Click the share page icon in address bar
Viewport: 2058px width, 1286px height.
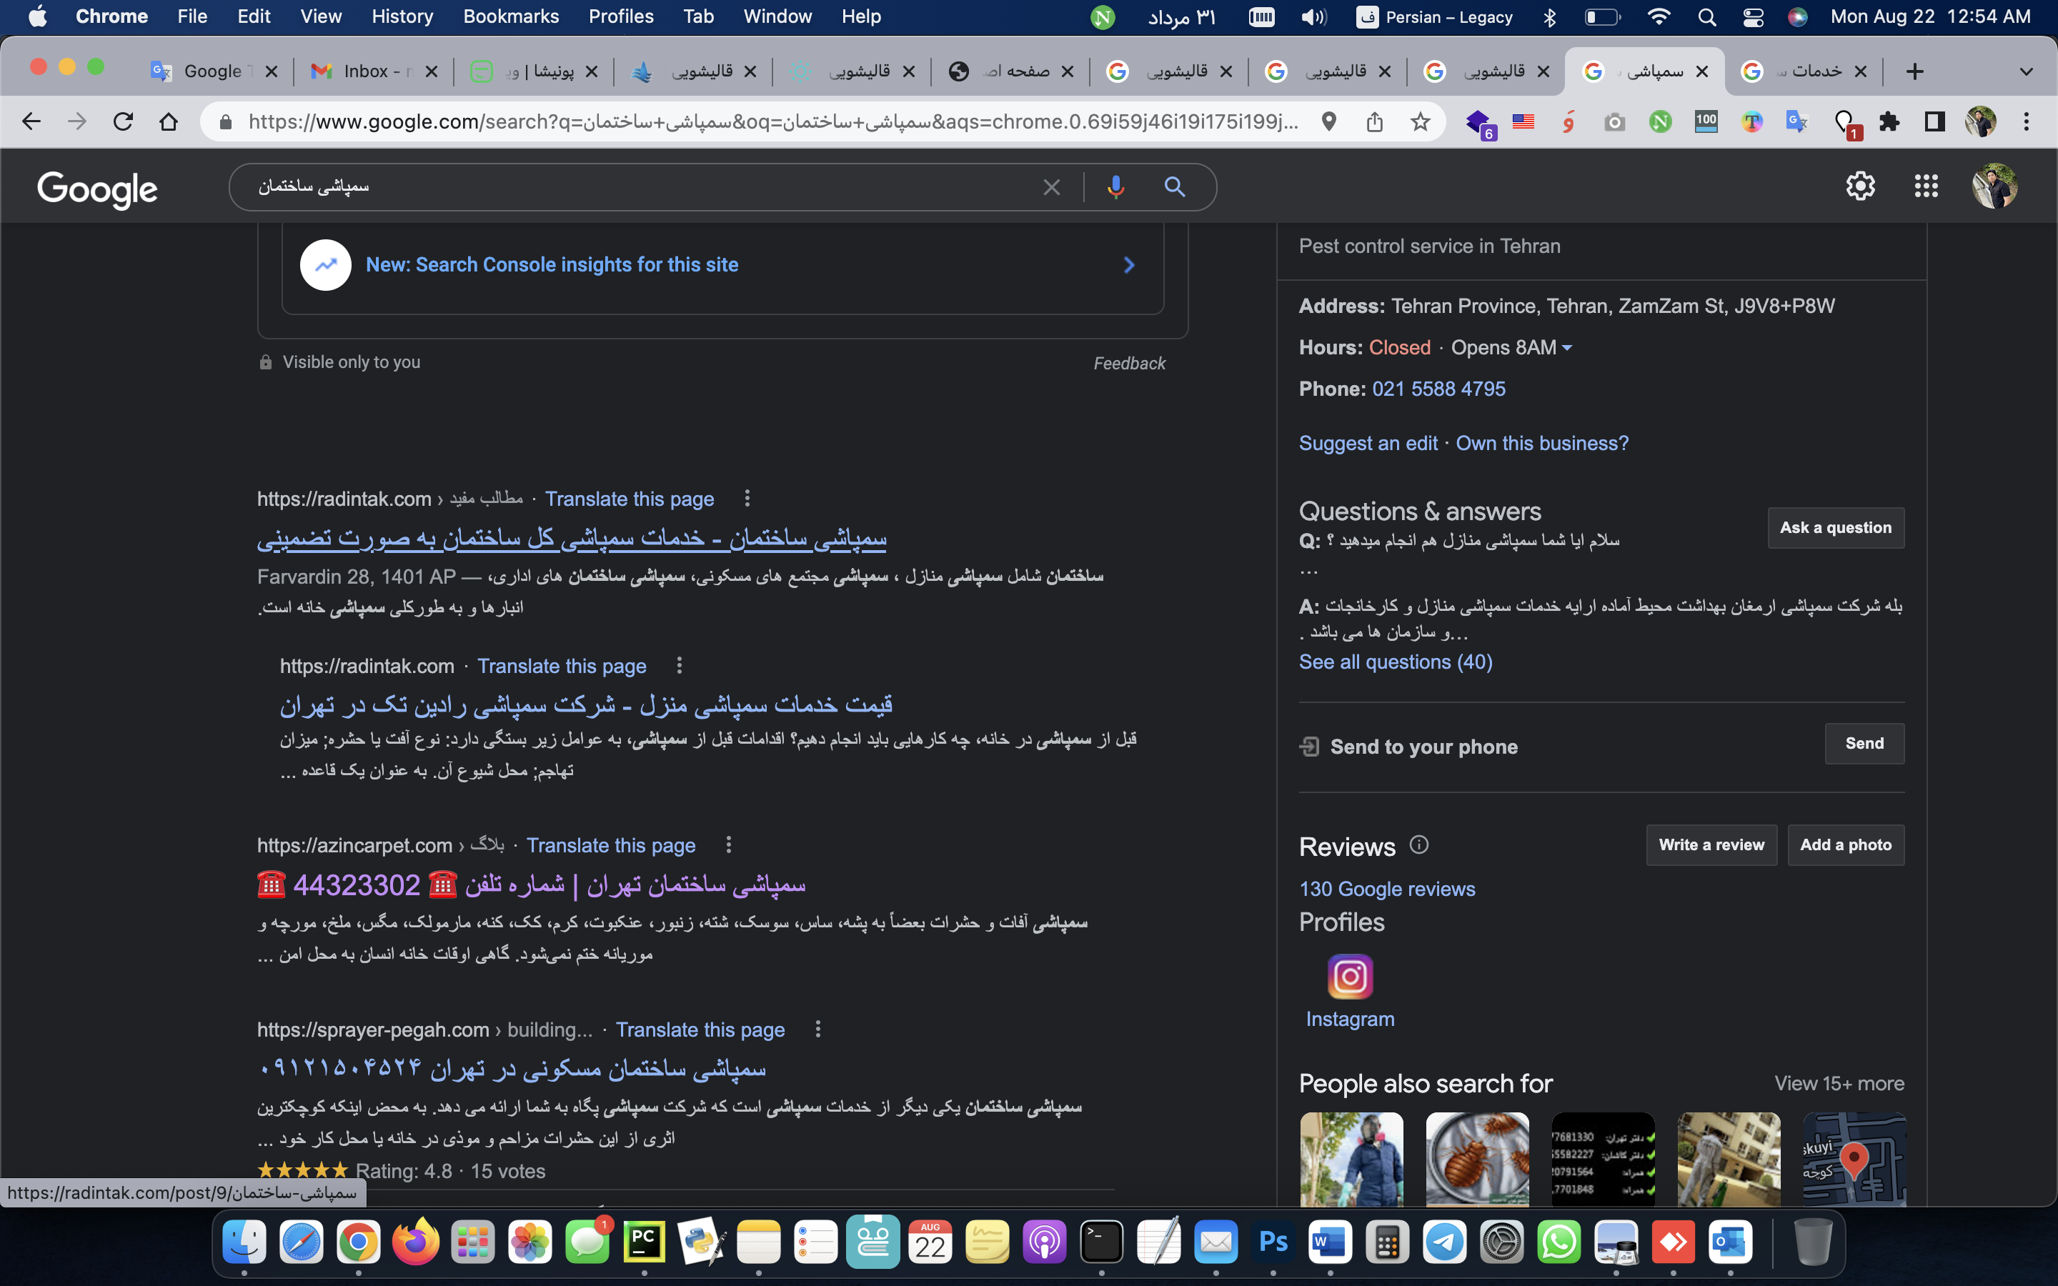click(x=1374, y=121)
